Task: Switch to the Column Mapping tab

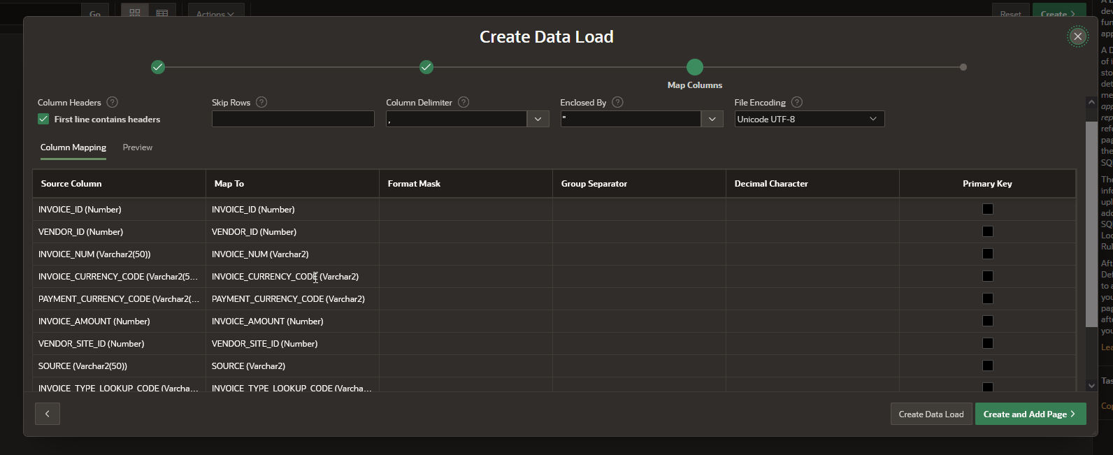Action: [x=73, y=147]
